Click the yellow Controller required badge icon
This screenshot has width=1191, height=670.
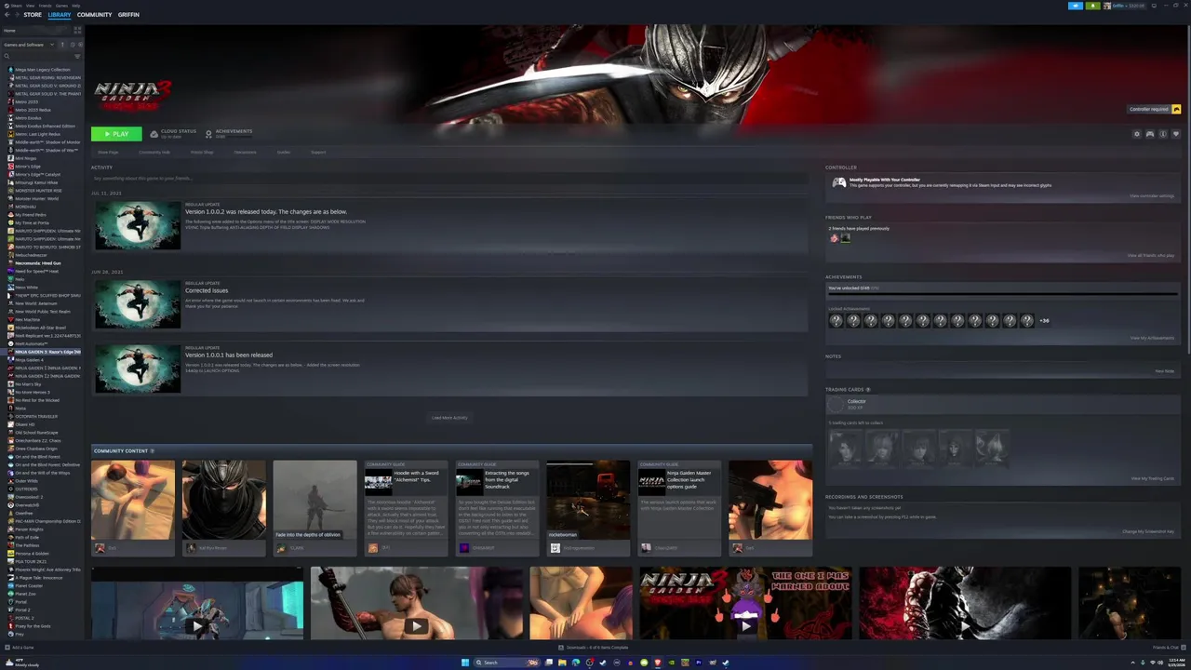tap(1176, 109)
